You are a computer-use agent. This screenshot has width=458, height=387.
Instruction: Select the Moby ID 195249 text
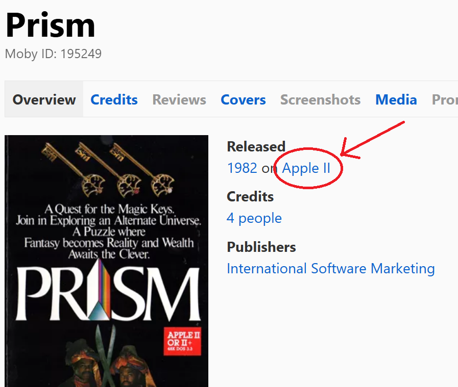pyautogui.click(x=54, y=54)
